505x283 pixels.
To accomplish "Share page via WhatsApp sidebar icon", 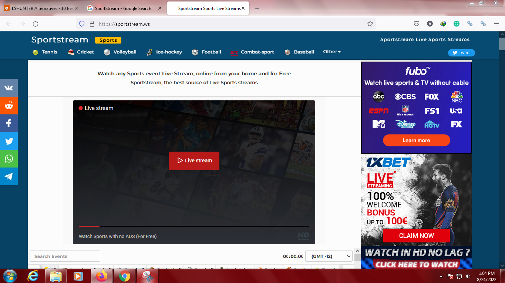I will pyautogui.click(x=9, y=159).
